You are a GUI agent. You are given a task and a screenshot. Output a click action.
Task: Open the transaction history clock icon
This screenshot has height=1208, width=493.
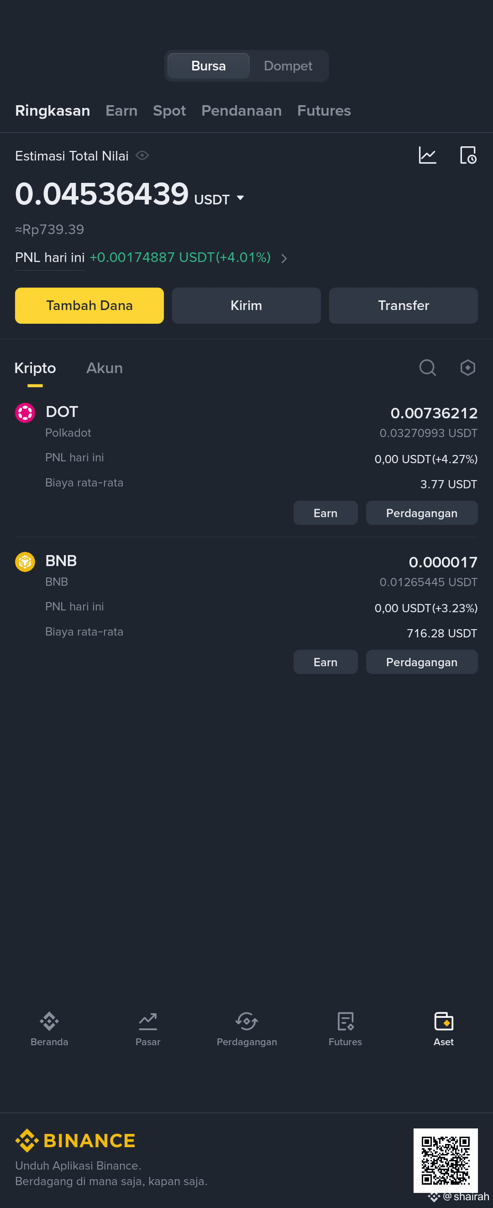click(468, 155)
